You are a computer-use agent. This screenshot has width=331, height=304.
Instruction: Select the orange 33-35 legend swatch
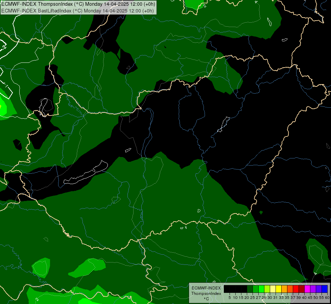point(284,289)
